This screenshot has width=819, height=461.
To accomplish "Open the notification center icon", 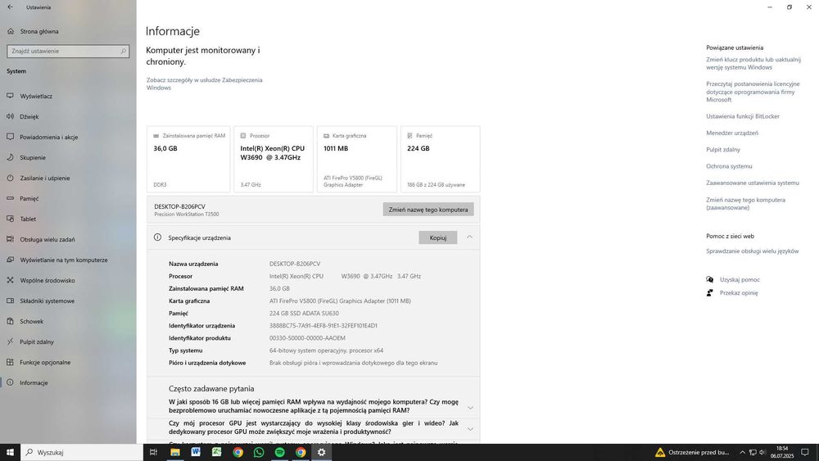I will coord(805,452).
